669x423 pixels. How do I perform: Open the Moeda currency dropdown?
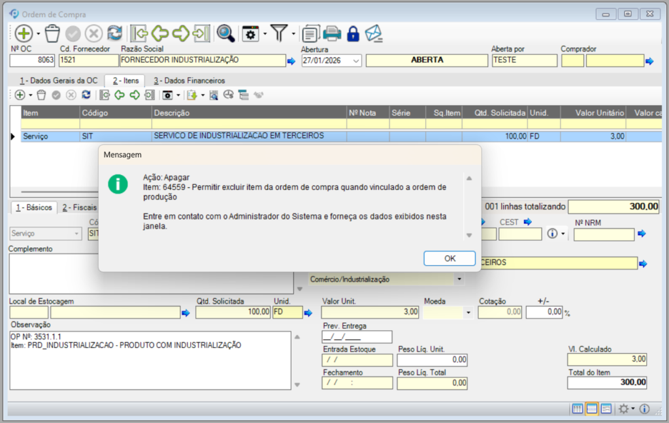pyautogui.click(x=468, y=313)
